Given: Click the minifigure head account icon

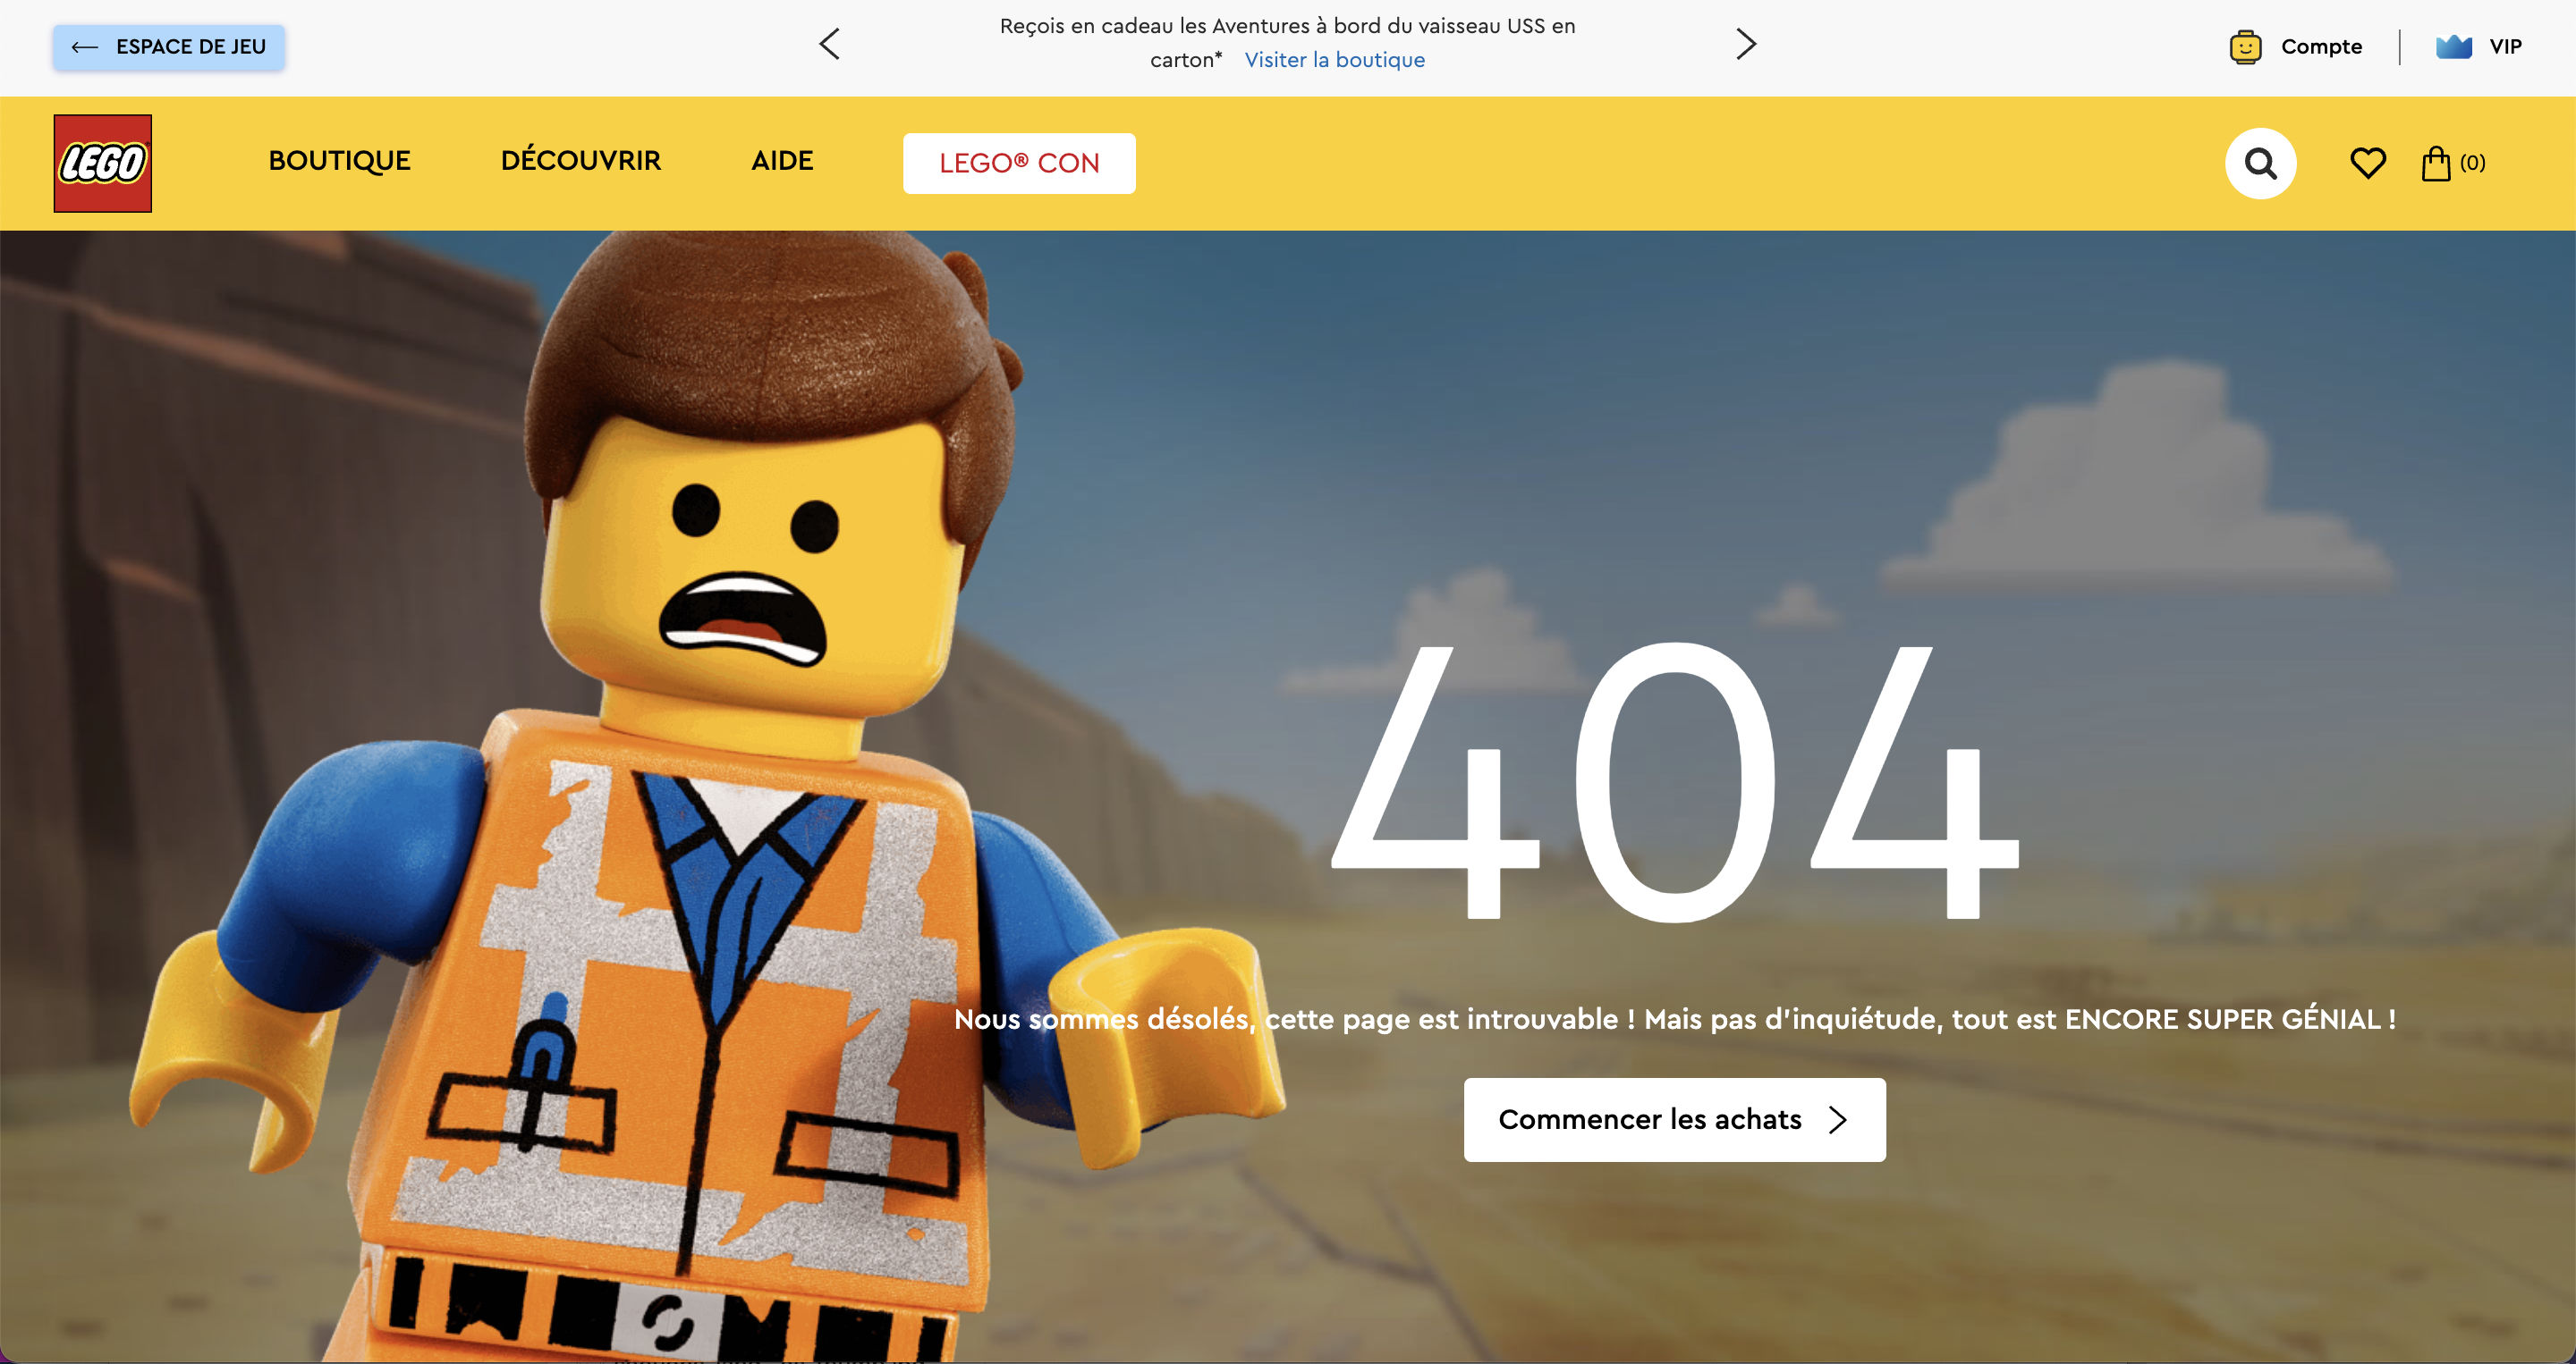Looking at the screenshot, I should pos(2245,47).
